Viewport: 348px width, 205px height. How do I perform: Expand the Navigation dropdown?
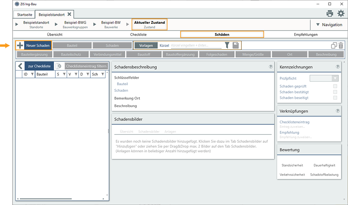click(x=329, y=25)
